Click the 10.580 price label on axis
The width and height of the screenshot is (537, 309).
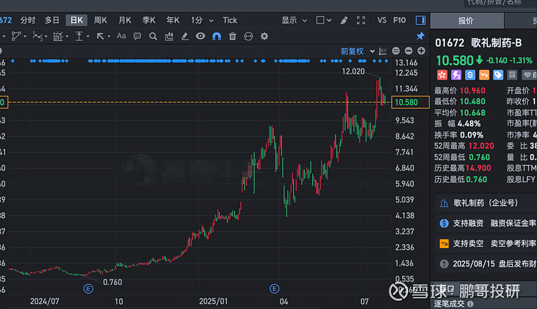[x=410, y=102]
